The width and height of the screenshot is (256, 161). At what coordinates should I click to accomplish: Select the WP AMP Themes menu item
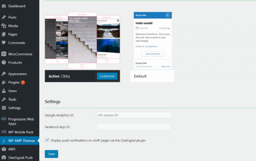(19, 141)
